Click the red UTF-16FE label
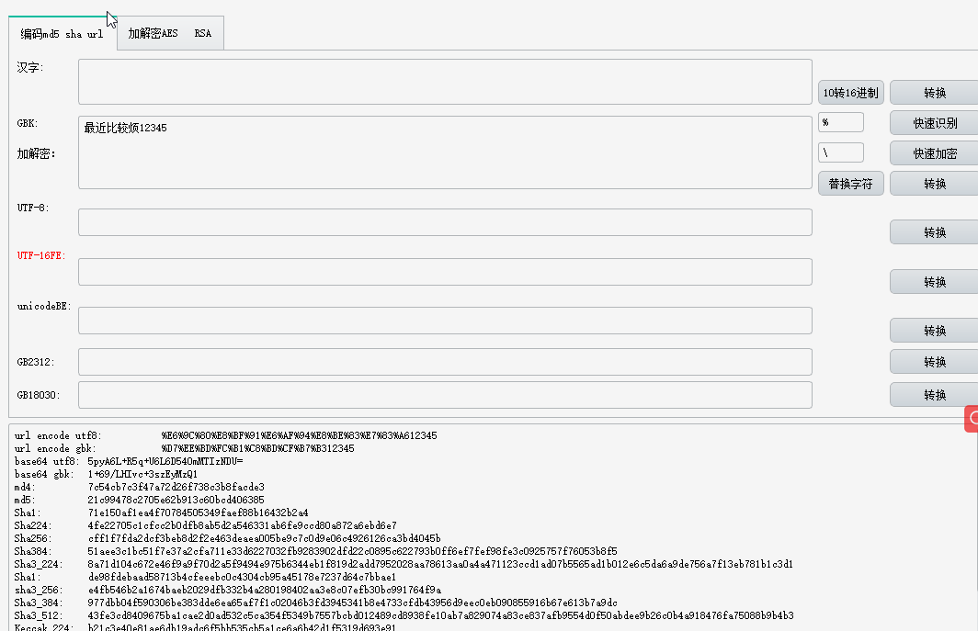The image size is (978, 631). click(41, 255)
